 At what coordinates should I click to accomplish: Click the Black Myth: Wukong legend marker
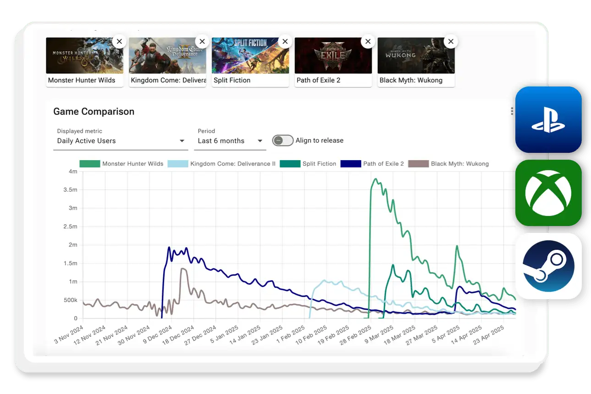(418, 163)
